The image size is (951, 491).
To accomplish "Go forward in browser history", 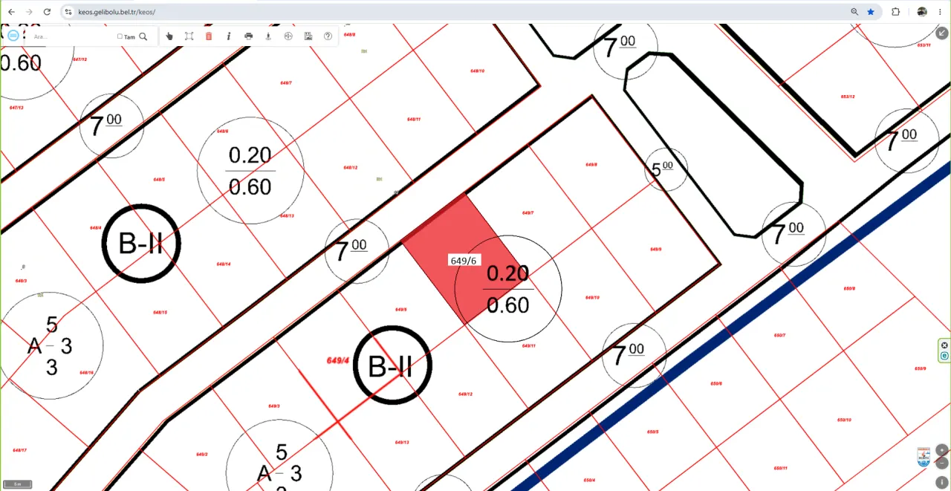I will point(29,12).
